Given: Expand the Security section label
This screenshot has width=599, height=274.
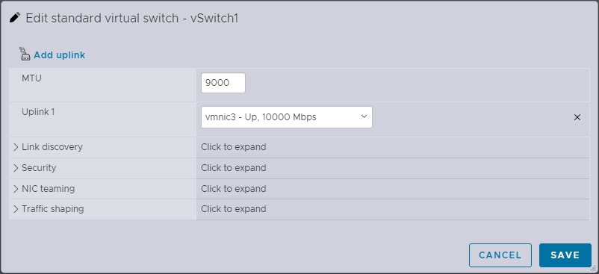Looking at the screenshot, I should coord(39,168).
